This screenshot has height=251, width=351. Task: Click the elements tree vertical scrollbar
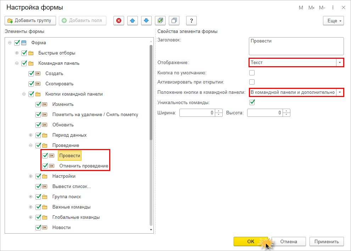(151, 93)
